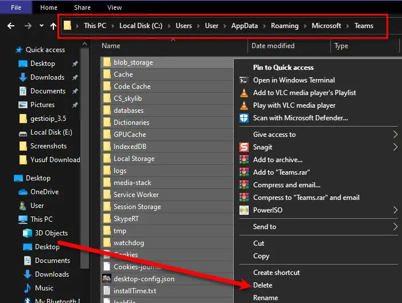Click the PowerISO disc icon
The height and width of the screenshot is (303, 402).
click(x=244, y=210)
